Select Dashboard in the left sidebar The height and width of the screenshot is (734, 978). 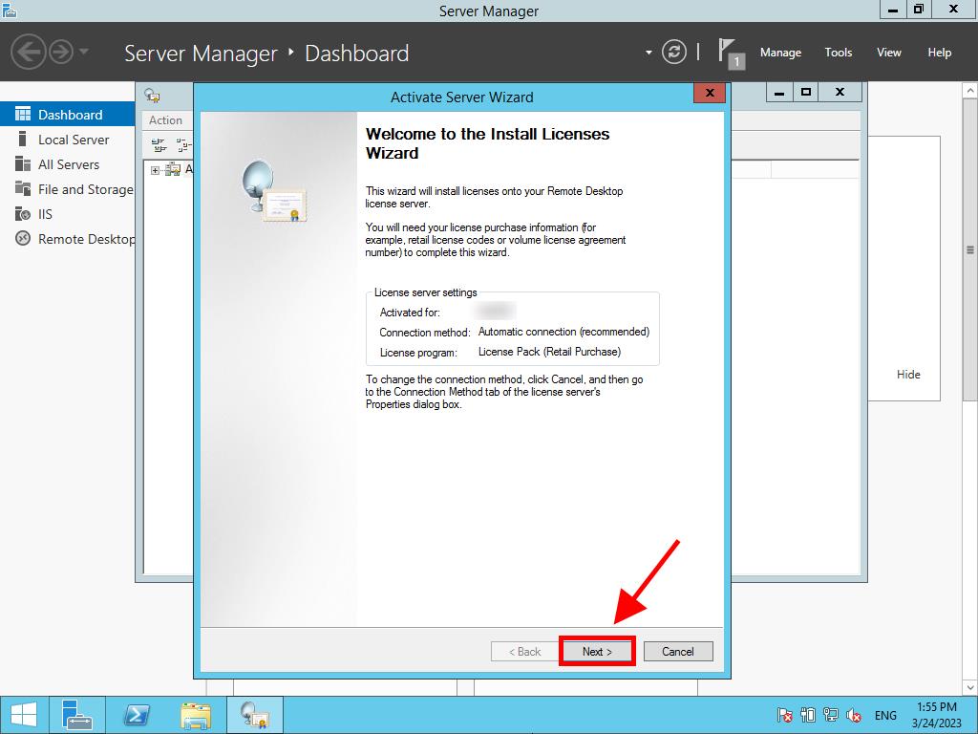point(68,115)
